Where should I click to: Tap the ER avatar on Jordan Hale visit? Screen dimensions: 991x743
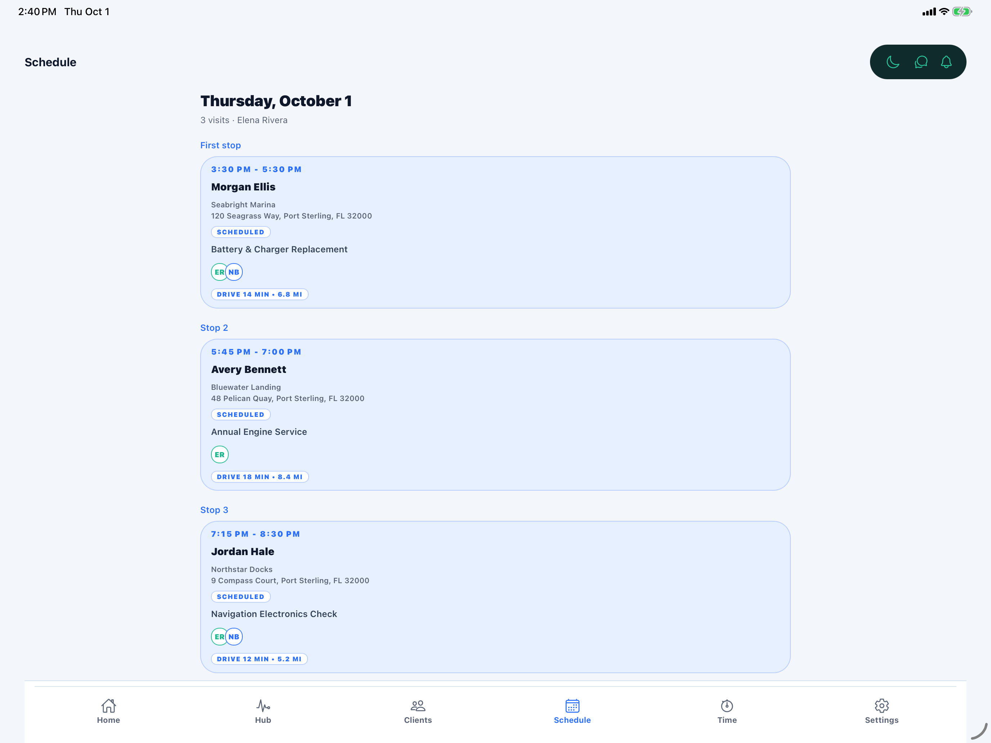tap(218, 636)
